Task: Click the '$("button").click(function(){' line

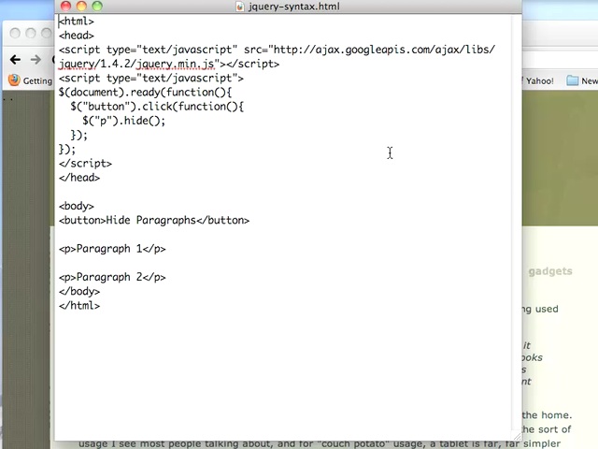Action: pyautogui.click(x=157, y=107)
